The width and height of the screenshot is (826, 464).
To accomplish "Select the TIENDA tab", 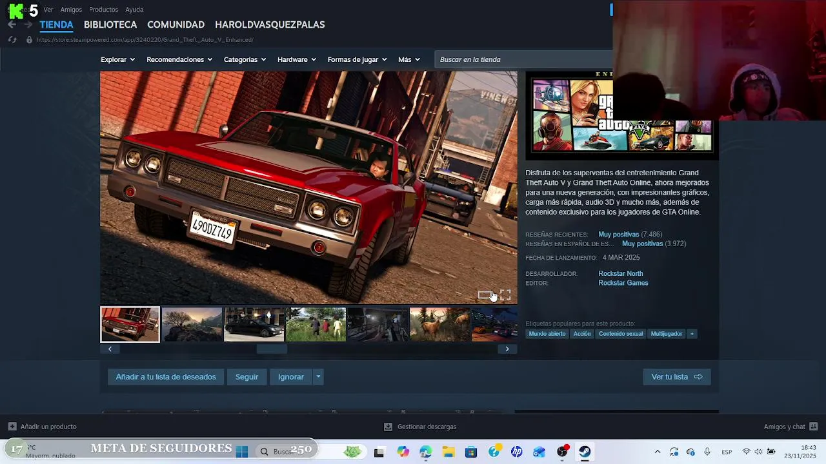I will coord(56,24).
